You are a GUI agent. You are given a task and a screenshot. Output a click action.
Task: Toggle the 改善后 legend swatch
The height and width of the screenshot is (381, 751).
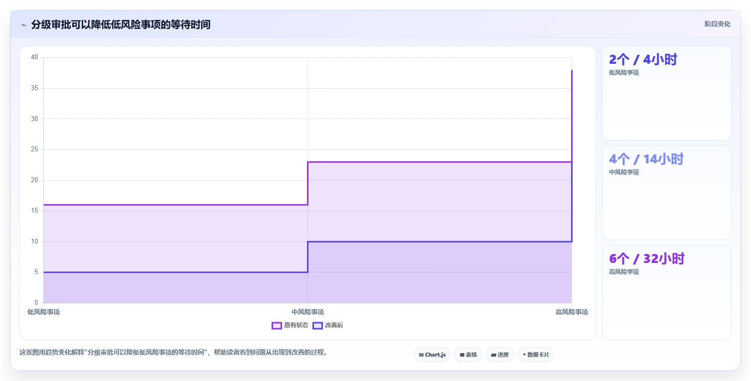coord(317,325)
